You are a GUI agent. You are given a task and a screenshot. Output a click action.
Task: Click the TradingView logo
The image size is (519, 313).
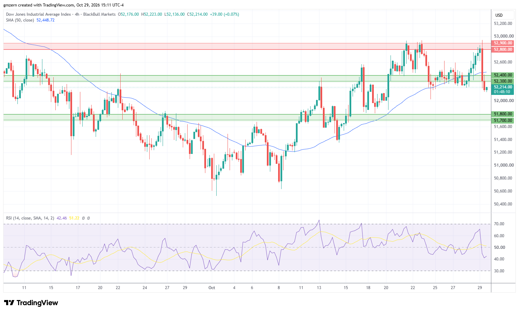click(31, 303)
